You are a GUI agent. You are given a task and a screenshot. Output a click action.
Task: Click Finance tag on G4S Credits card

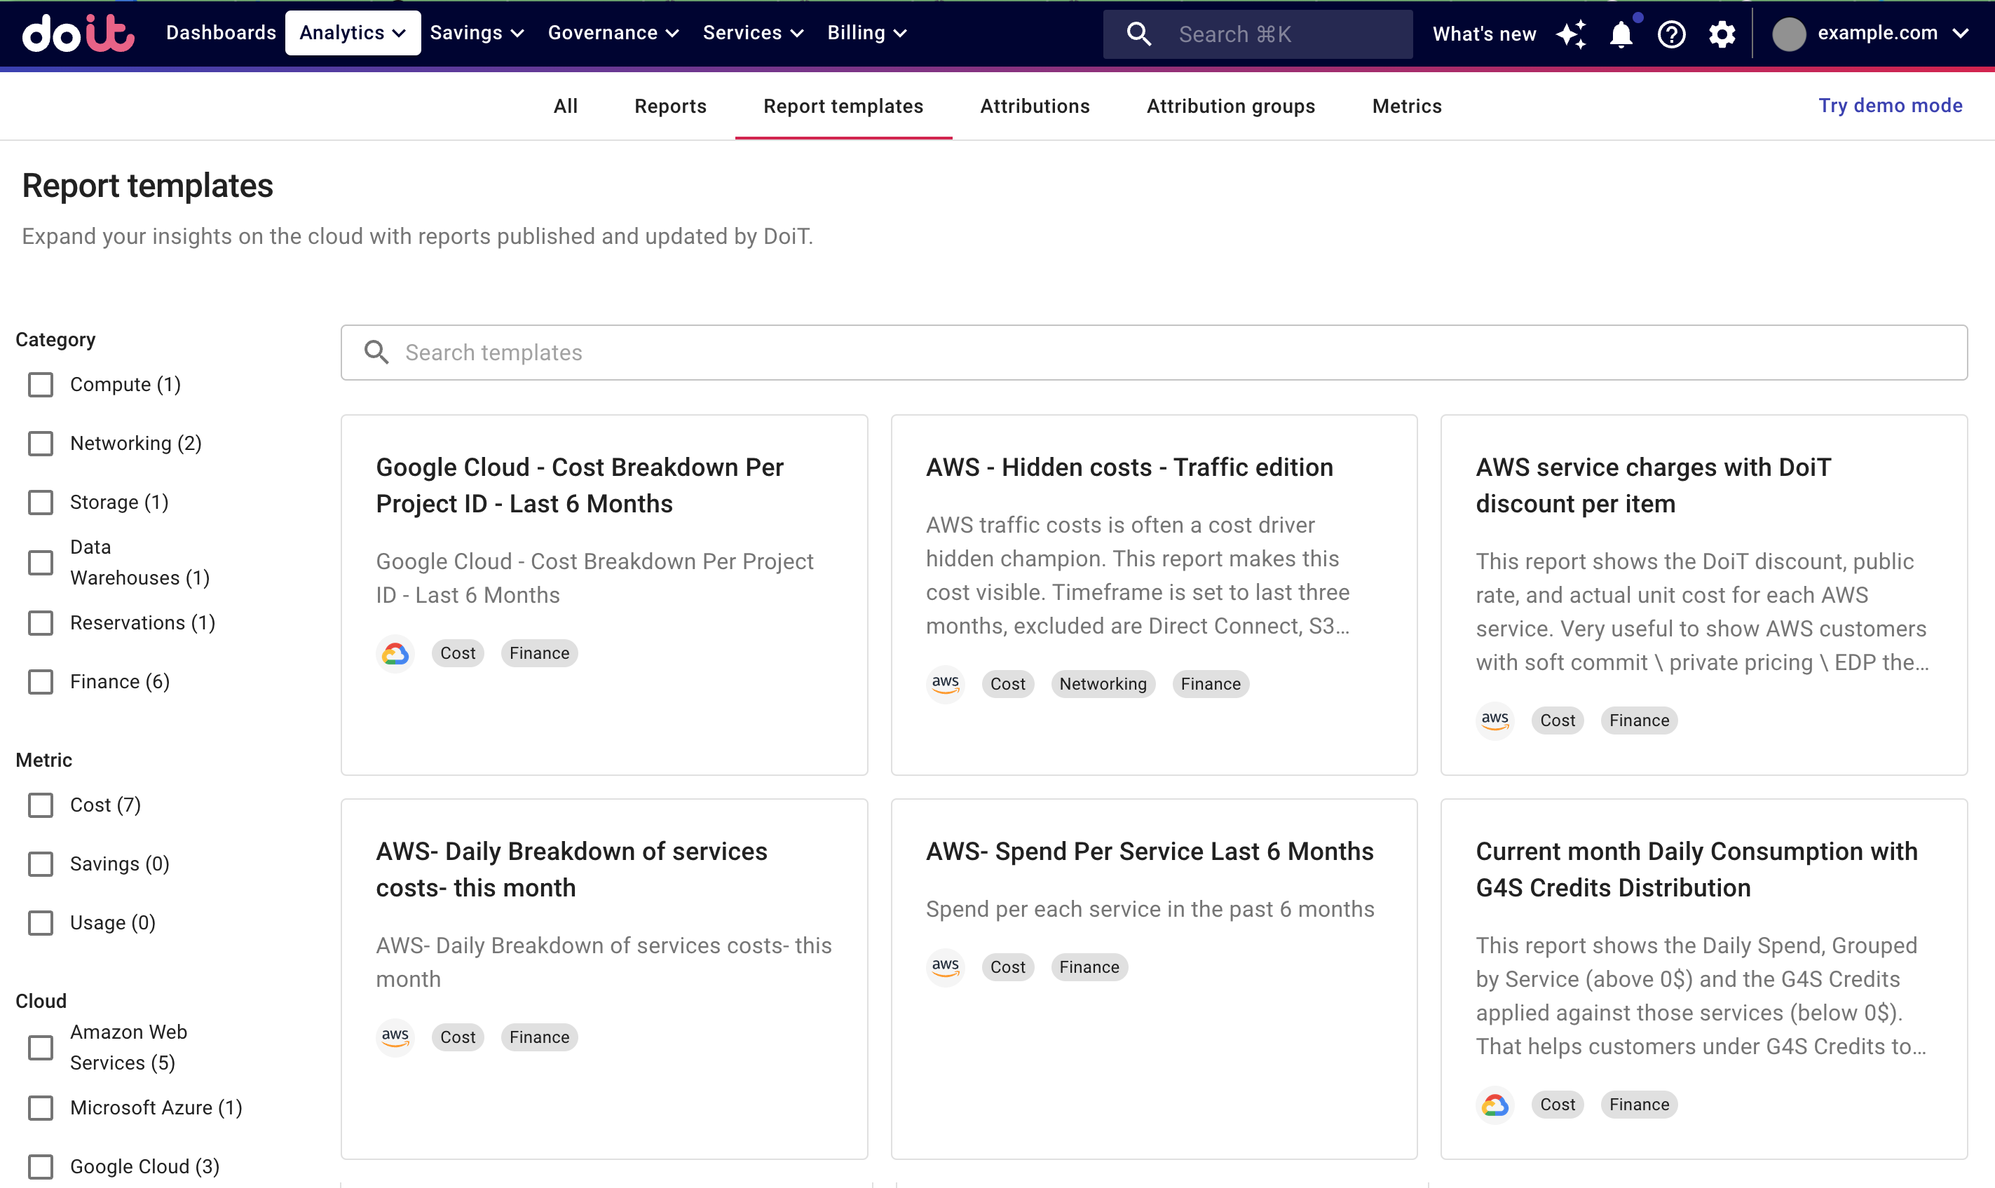point(1639,1105)
